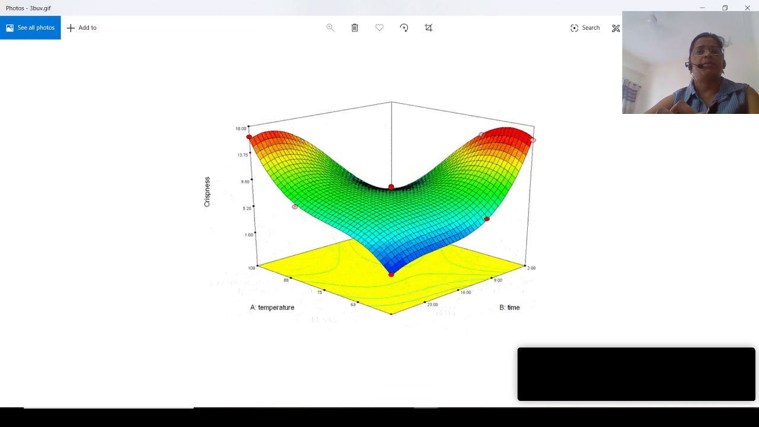Delete the photo with trash icon

coord(355,28)
